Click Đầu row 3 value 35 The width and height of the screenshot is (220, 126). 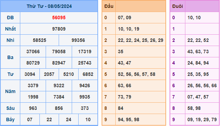pyautogui.click(x=120, y=51)
